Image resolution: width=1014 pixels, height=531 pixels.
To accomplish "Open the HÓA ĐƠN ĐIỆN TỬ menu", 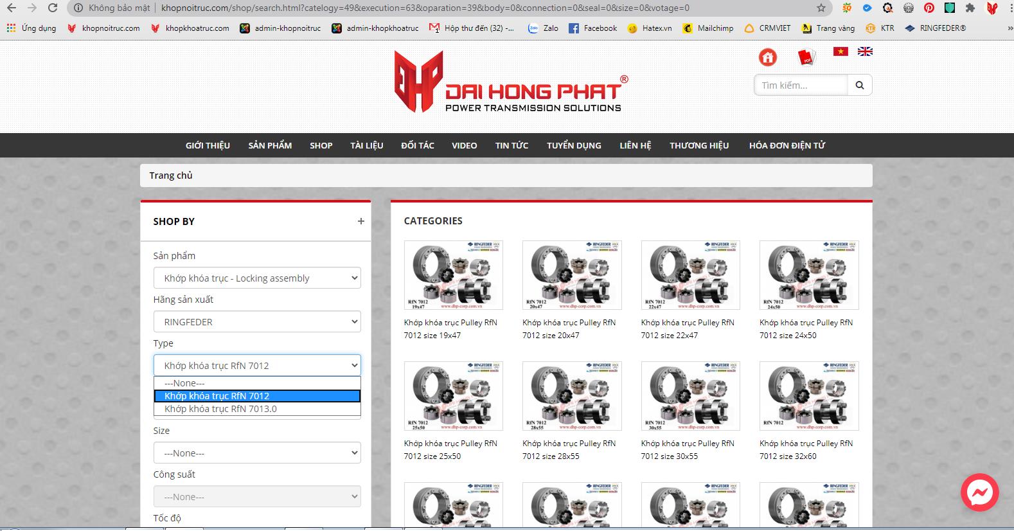I will pos(787,145).
